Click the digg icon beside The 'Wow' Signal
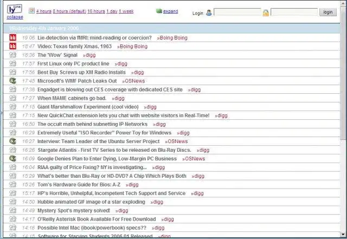The height and width of the screenshot is (239, 347). (13, 55)
